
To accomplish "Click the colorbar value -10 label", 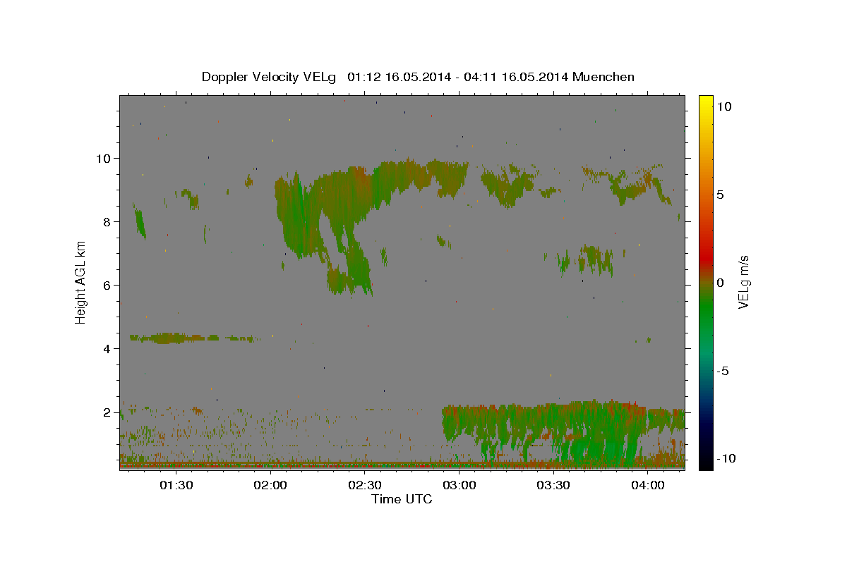I will click(726, 459).
